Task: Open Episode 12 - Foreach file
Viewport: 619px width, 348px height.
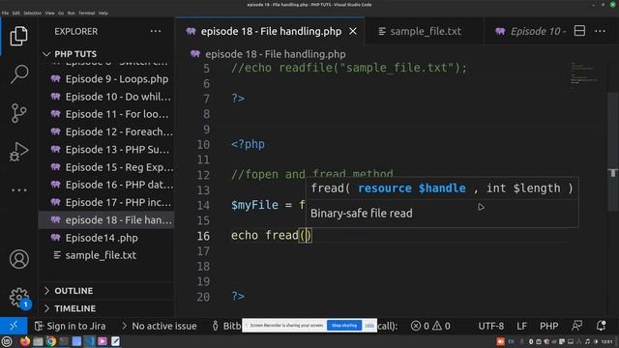Action: (x=106, y=131)
